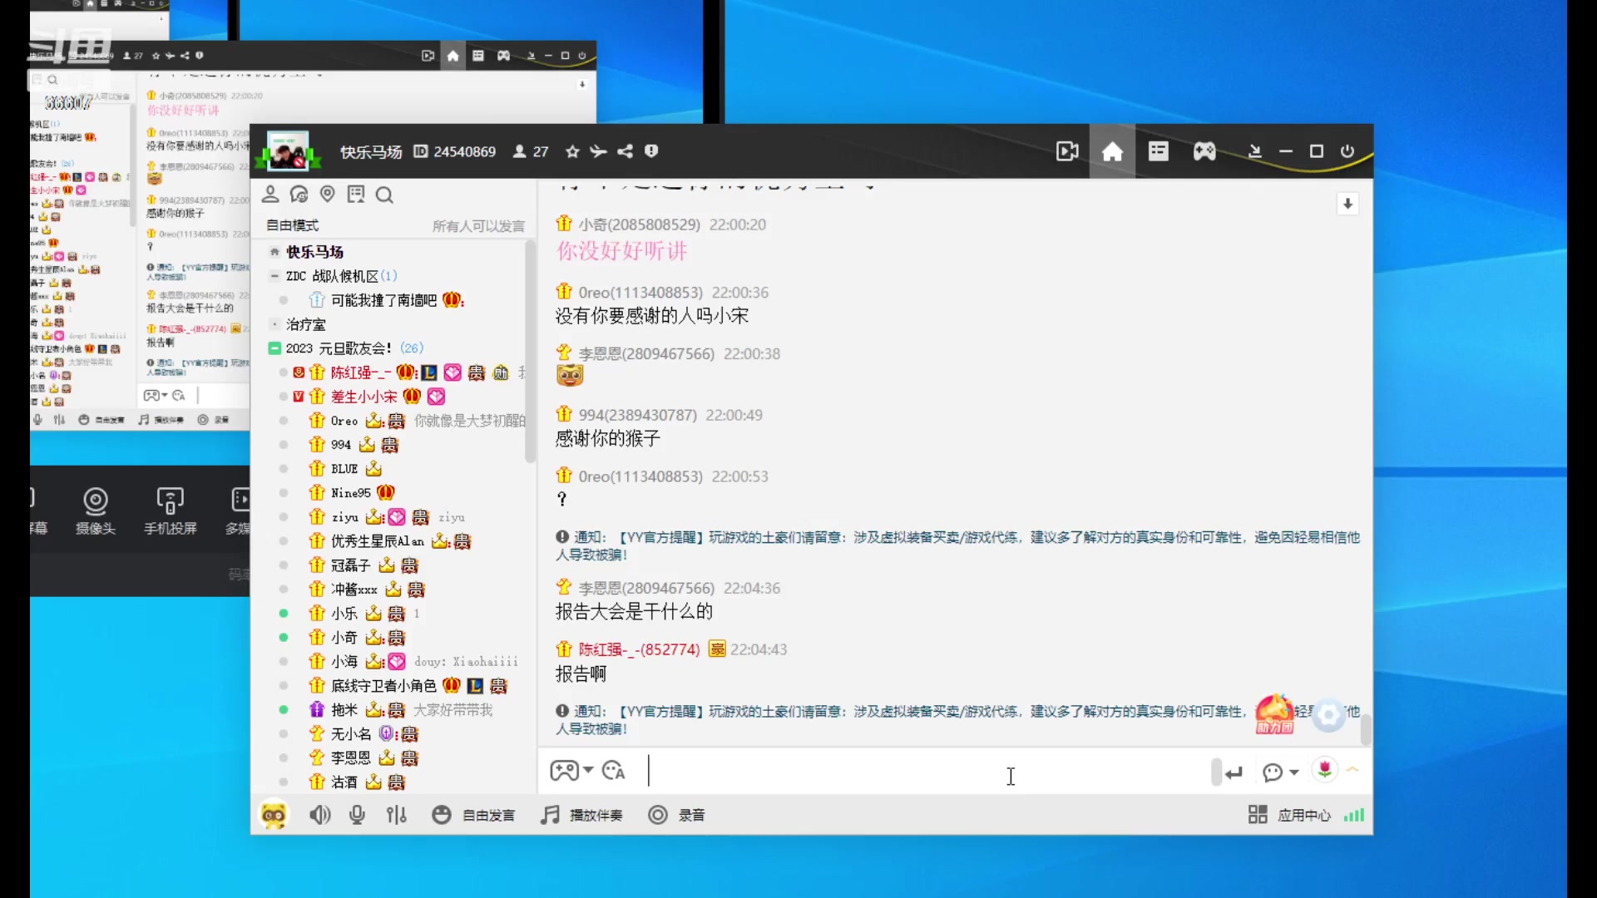Click the download arrow icon in title bar
The height and width of the screenshot is (898, 1597).
(x=1254, y=151)
